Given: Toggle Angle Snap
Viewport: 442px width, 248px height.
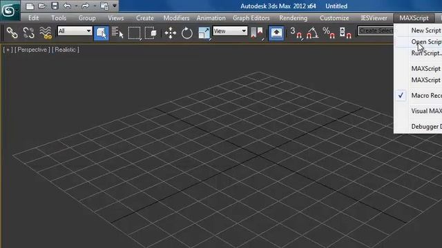Looking at the screenshot, I should click(313, 33).
